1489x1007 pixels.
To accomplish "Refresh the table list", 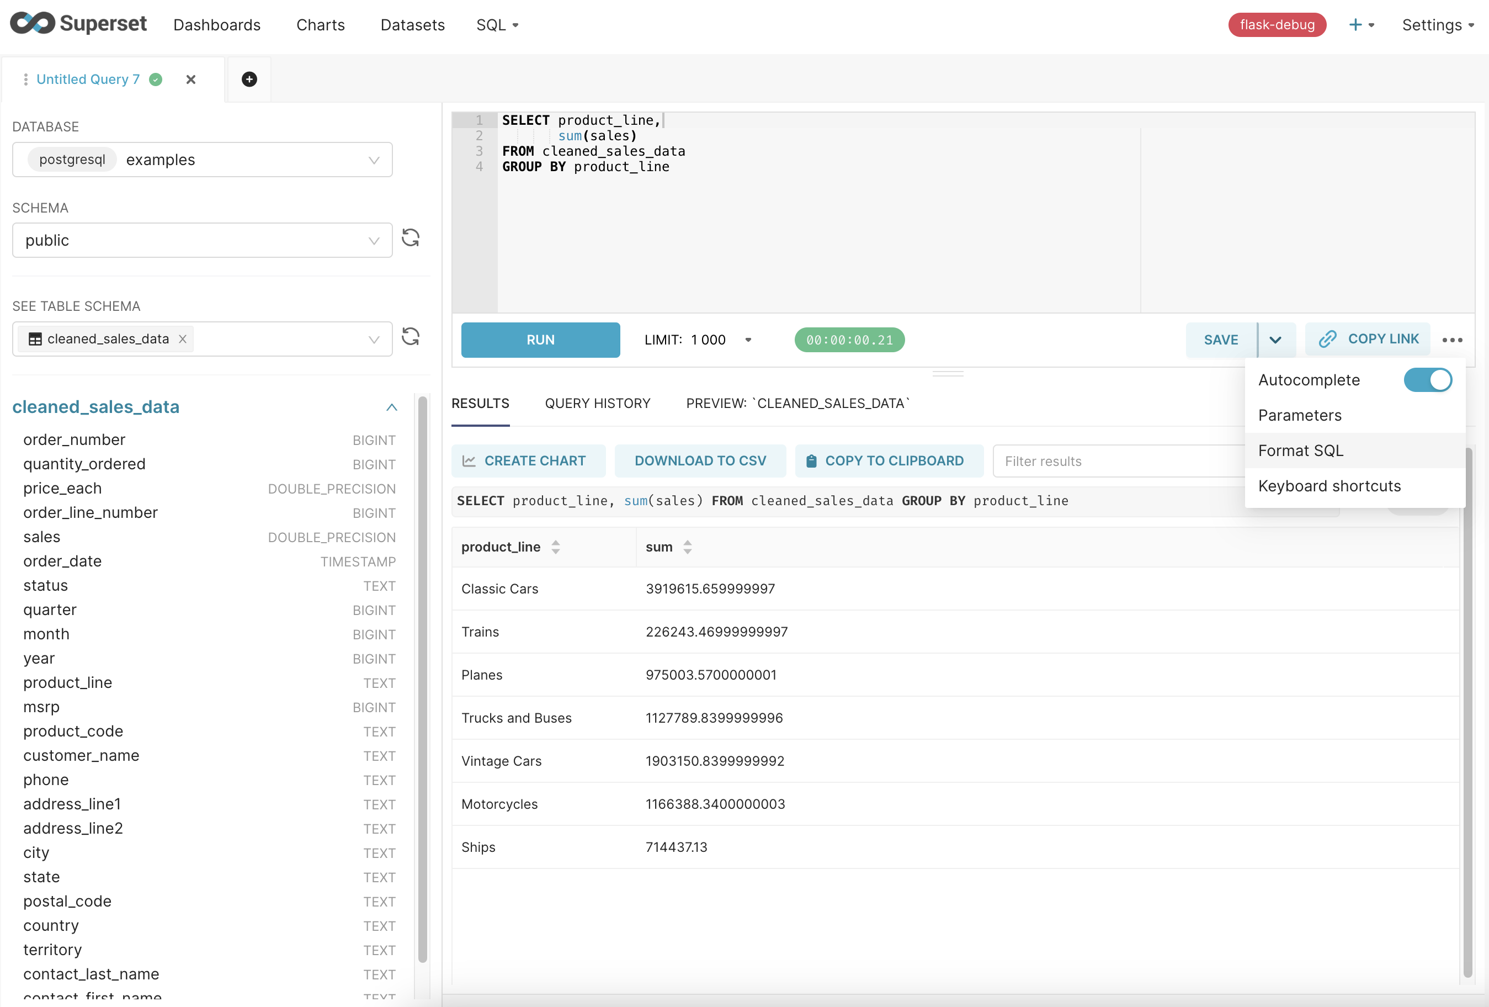I will 411,337.
